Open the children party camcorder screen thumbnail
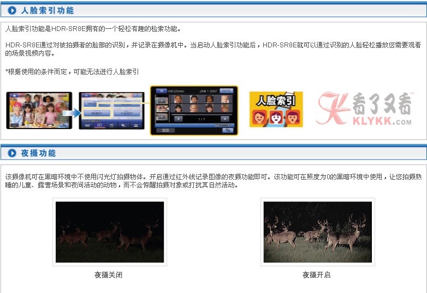Image resolution: width=427 pixels, height=293 pixels. 39,110
